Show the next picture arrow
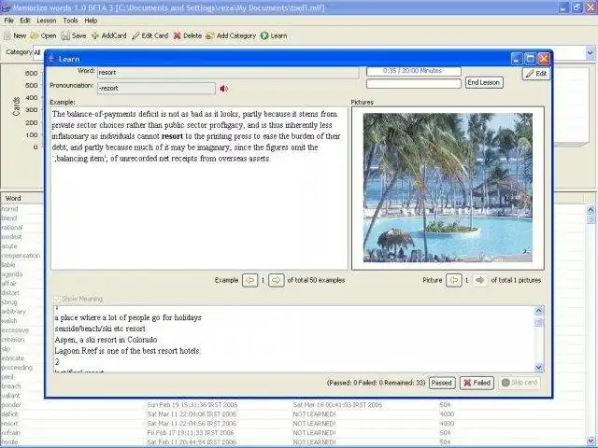598x448 pixels. pos(479,280)
